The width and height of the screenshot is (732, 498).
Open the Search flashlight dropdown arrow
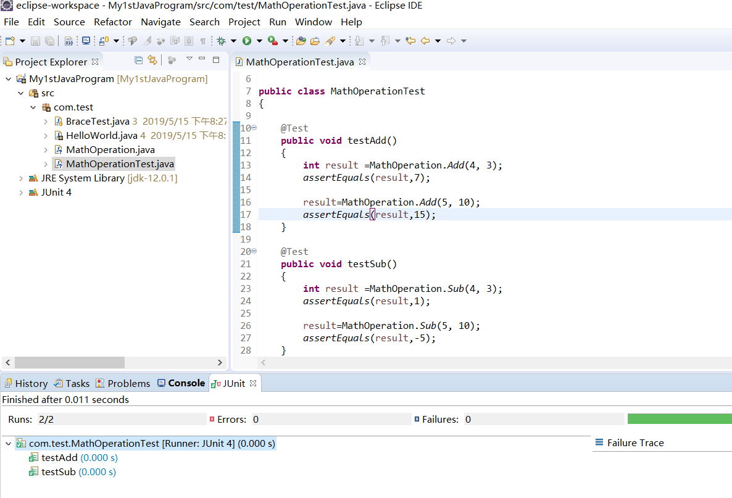coord(343,41)
